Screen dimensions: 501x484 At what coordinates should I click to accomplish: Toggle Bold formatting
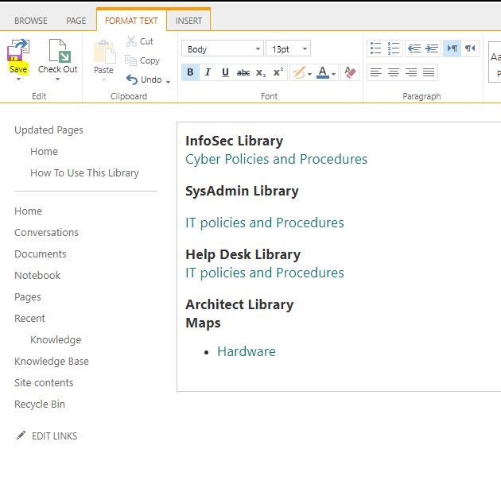coord(190,72)
